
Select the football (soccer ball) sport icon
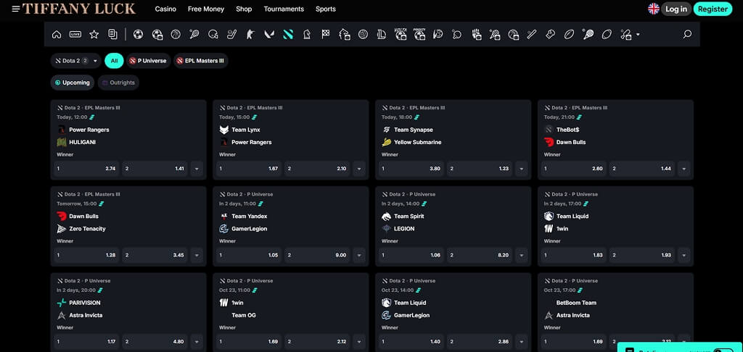pos(138,34)
